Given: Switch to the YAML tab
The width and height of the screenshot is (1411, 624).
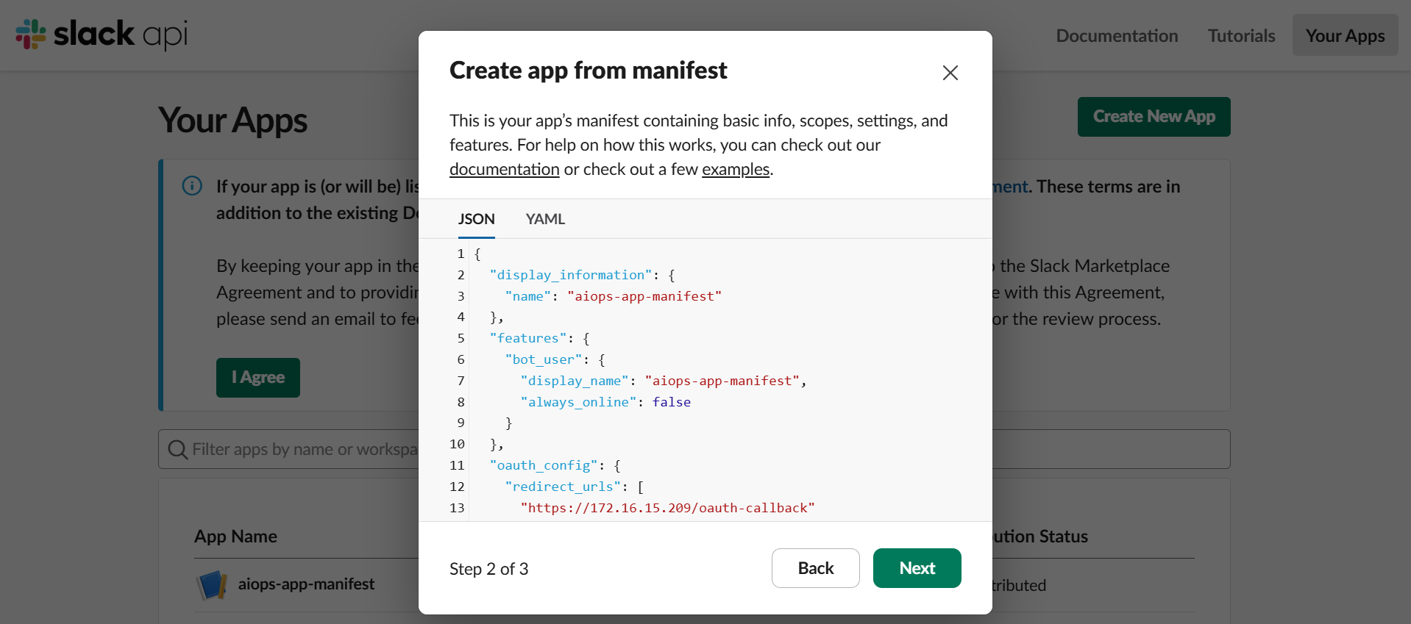Looking at the screenshot, I should (545, 219).
